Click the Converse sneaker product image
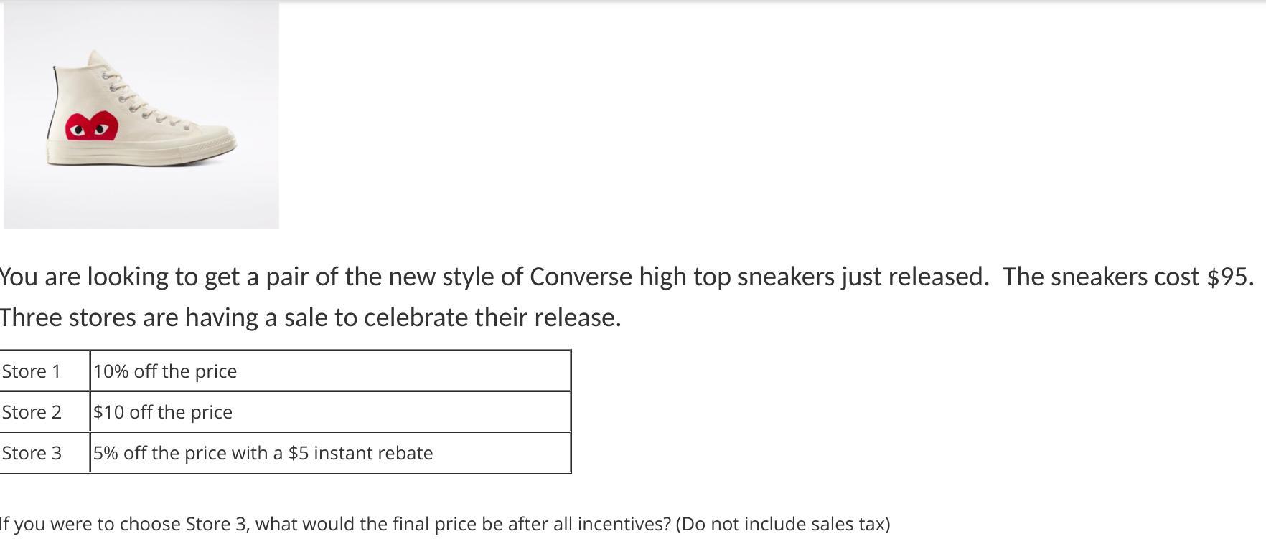 coord(141,115)
